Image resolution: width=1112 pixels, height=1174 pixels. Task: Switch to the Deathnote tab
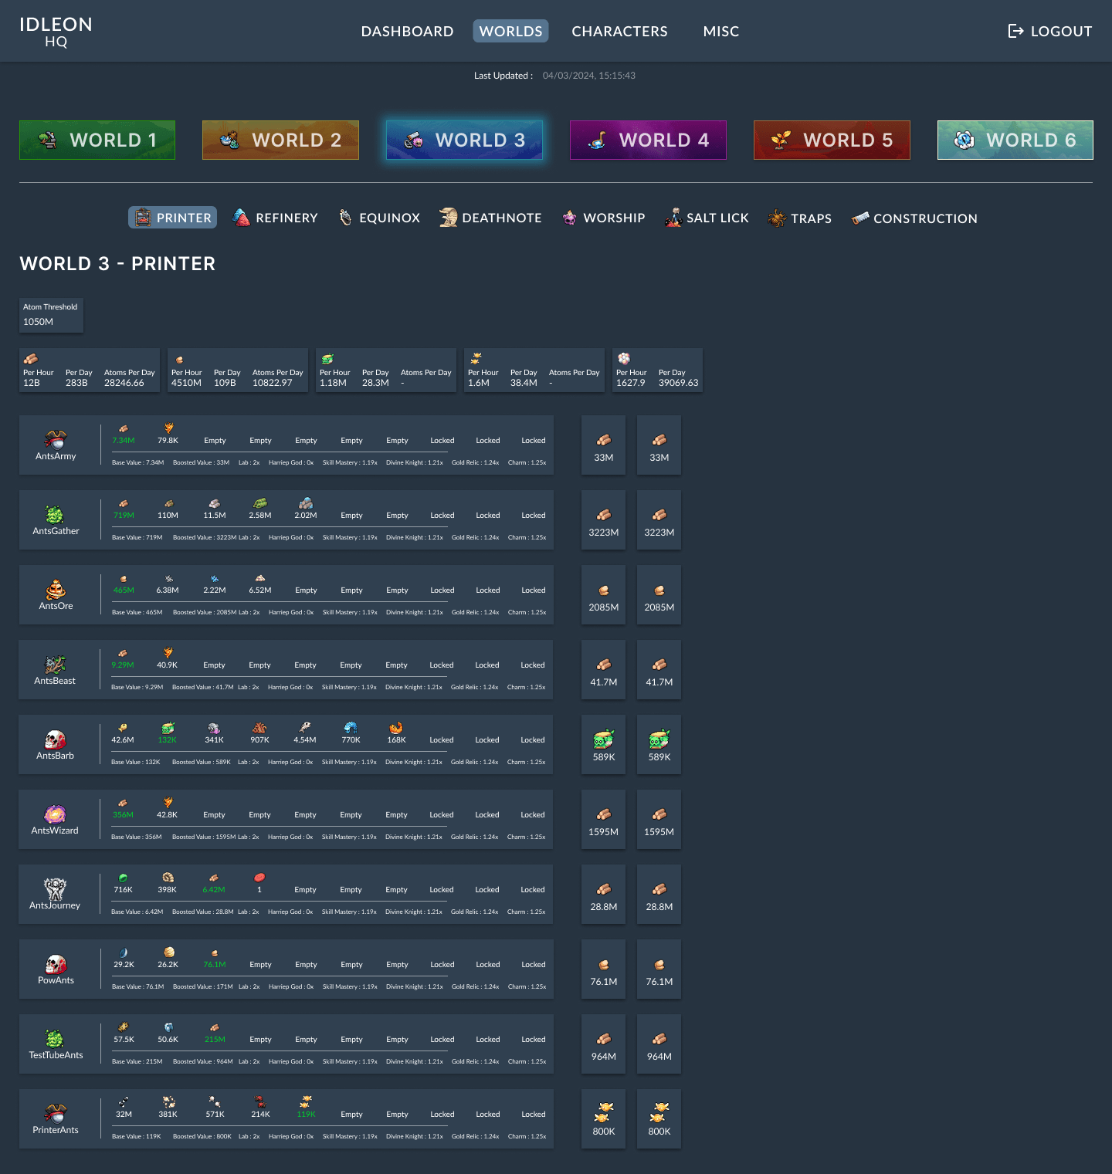pos(490,218)
